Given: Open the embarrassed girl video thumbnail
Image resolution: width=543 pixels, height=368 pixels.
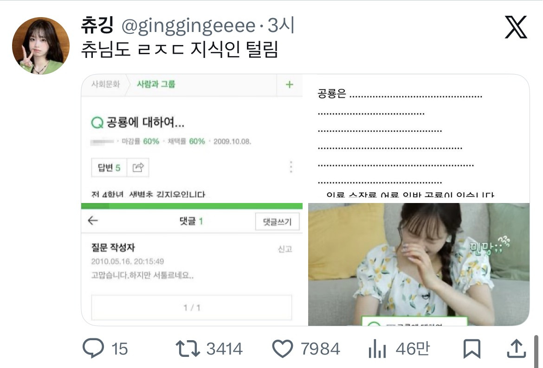Looking at the screenshot, I should tap(419, 263).
